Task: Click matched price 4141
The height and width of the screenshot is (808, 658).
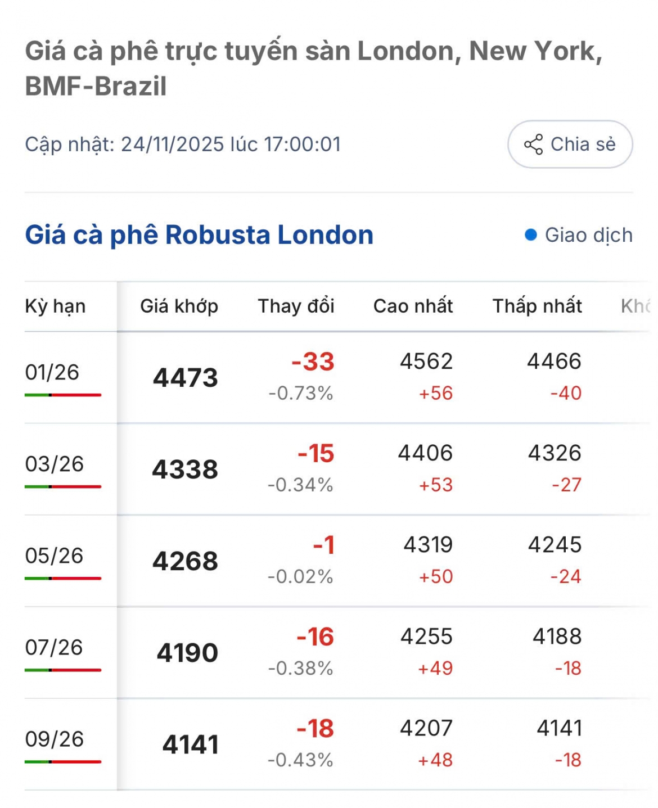Action: [x=190, y=744]
